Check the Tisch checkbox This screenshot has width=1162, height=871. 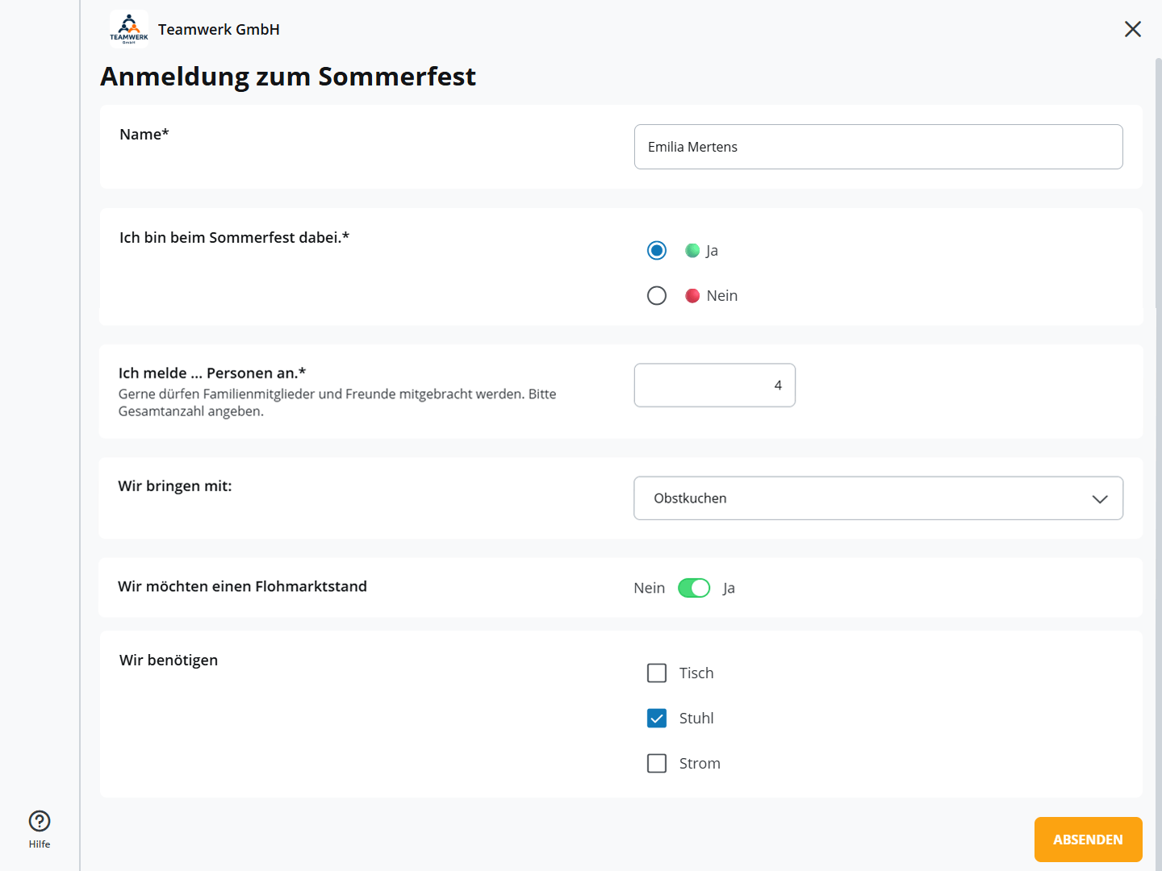tap(657, 673)
